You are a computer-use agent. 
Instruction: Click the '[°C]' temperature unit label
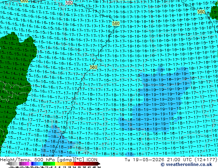[79, 160]
